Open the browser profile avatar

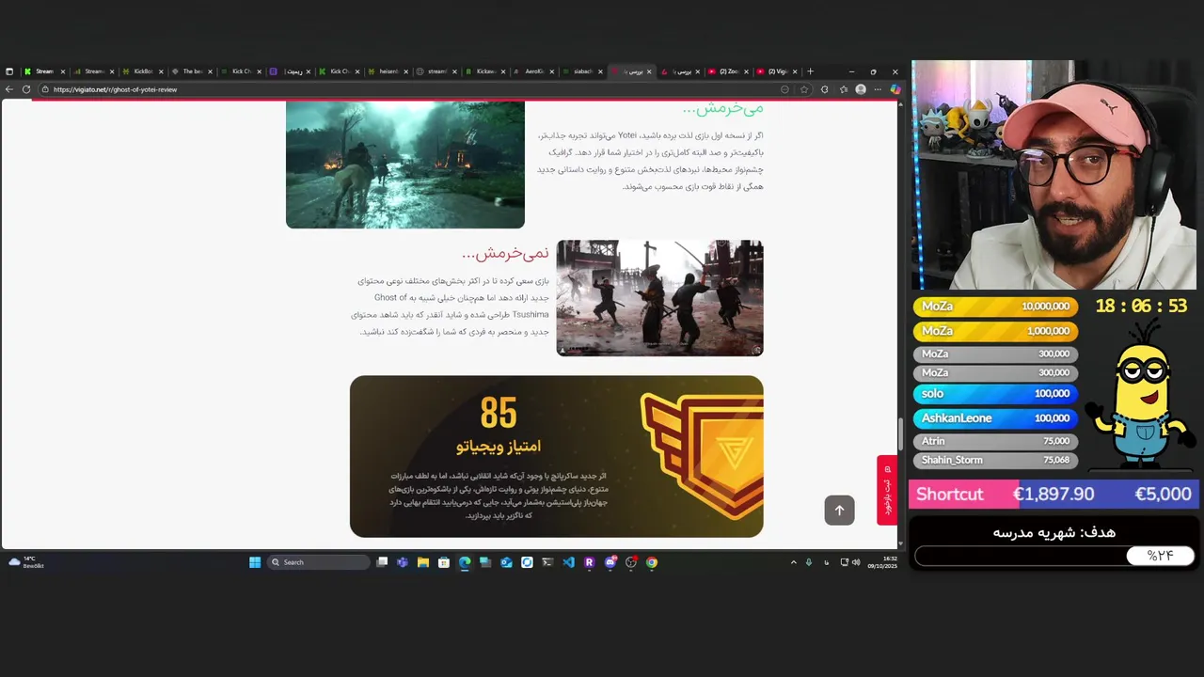861,89
